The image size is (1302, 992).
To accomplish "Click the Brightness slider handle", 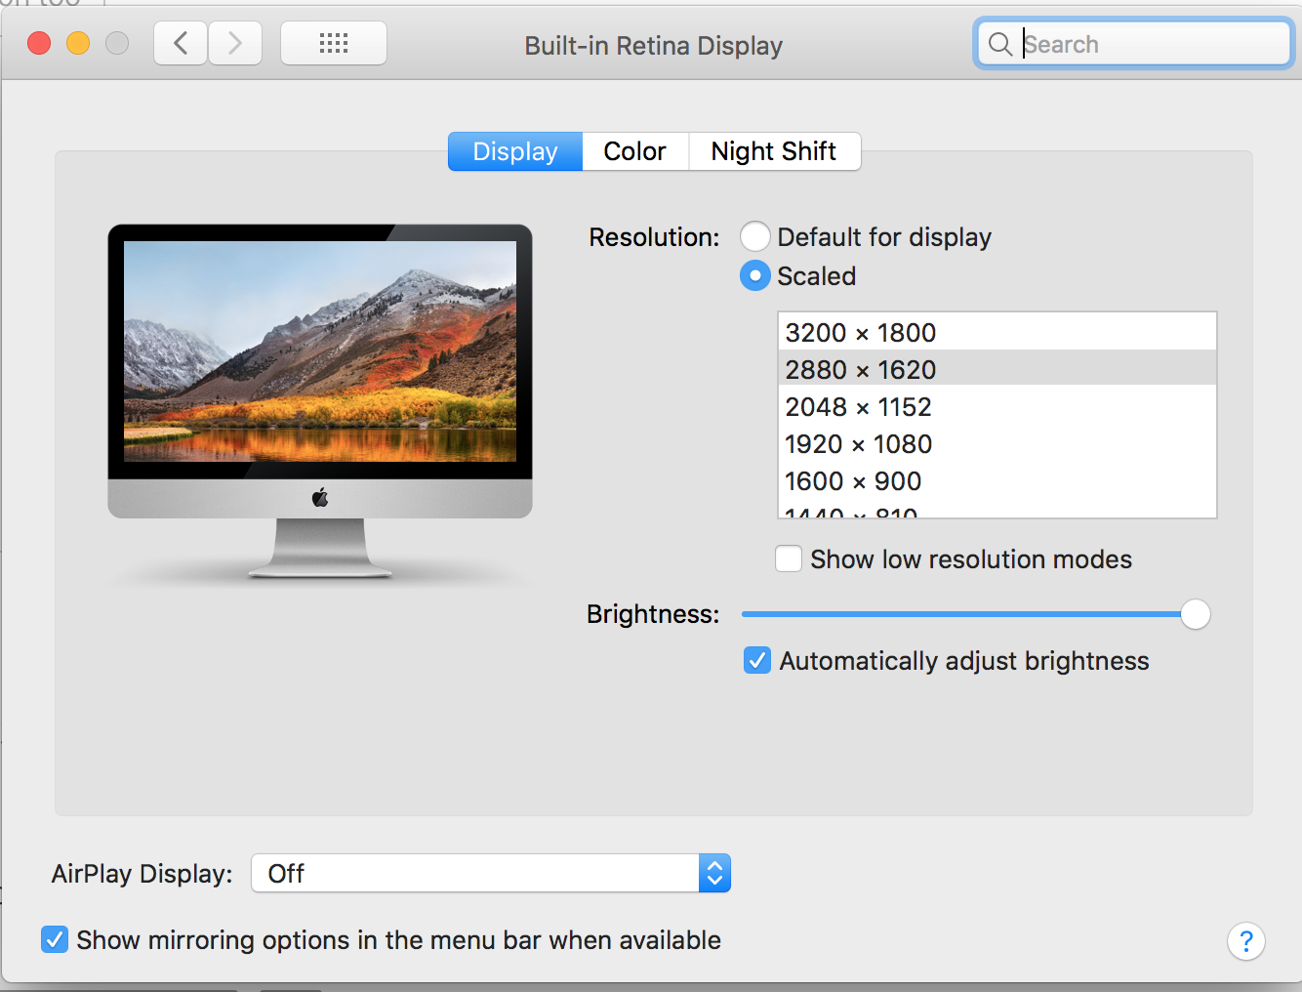I will 1196,614.
